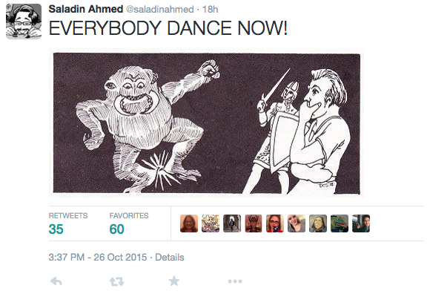This screenshot has width=430, height=294.
Task: Open the @saladinahmed handle link
Action: 160,10
